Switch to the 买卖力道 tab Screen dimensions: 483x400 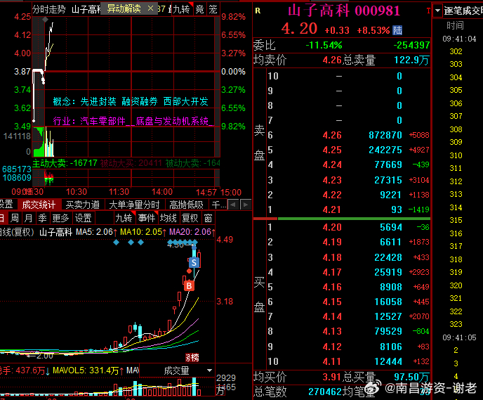83,205
